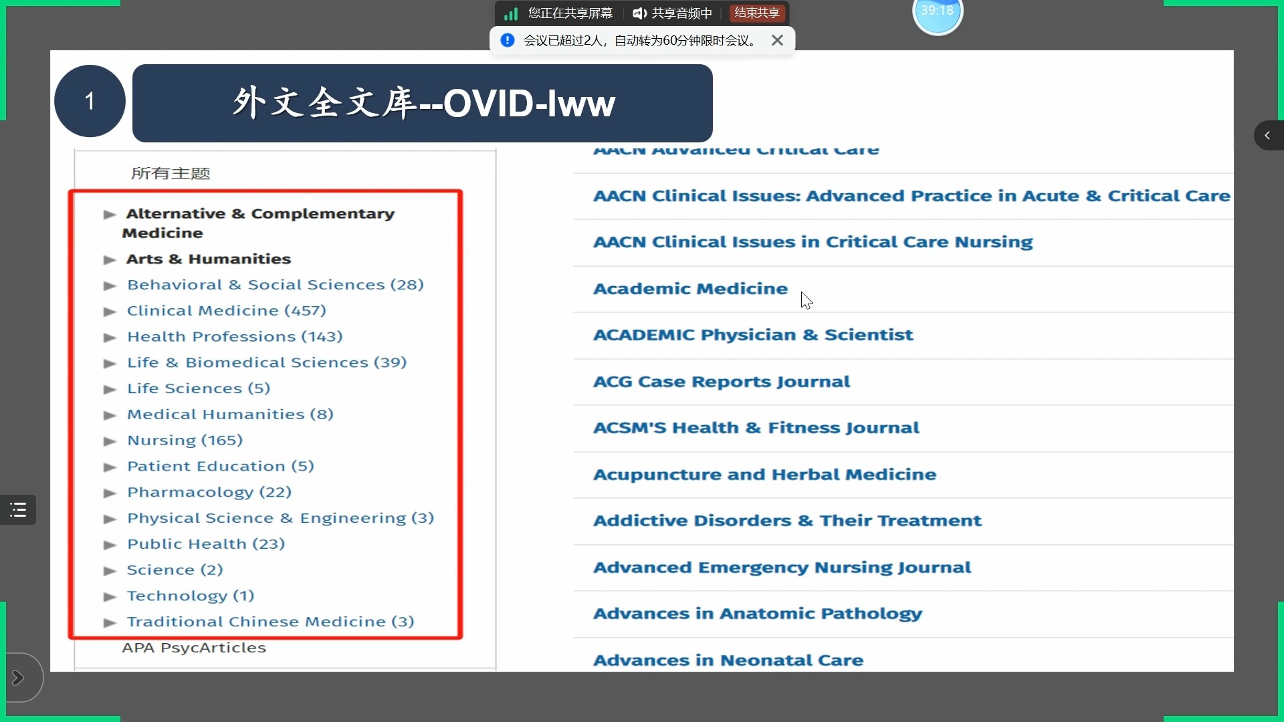The image size is (1284, 722).
Task: Expand the Public Health (23) triangle
Action: pyautogui.click(x=110, y=546)
